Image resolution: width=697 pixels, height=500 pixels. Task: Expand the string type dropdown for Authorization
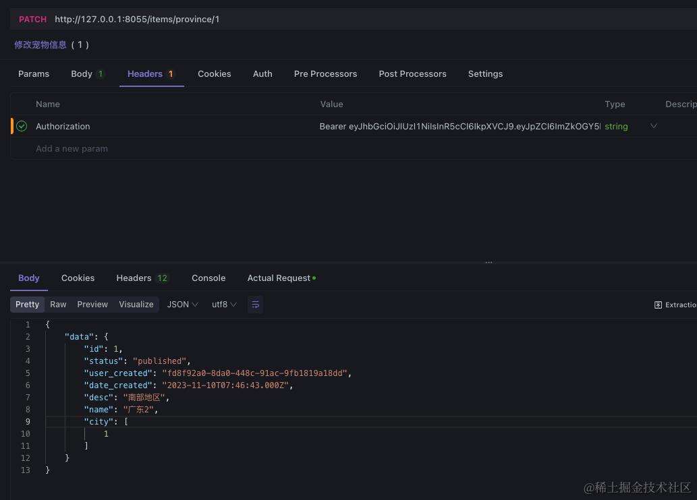click(x=653, y=126)
